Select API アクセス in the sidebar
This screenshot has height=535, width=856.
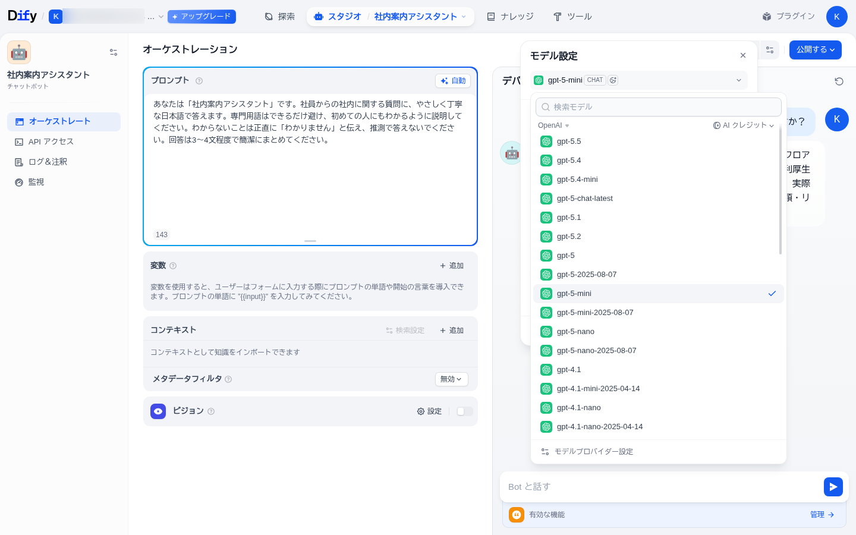(x=64, y=141)
